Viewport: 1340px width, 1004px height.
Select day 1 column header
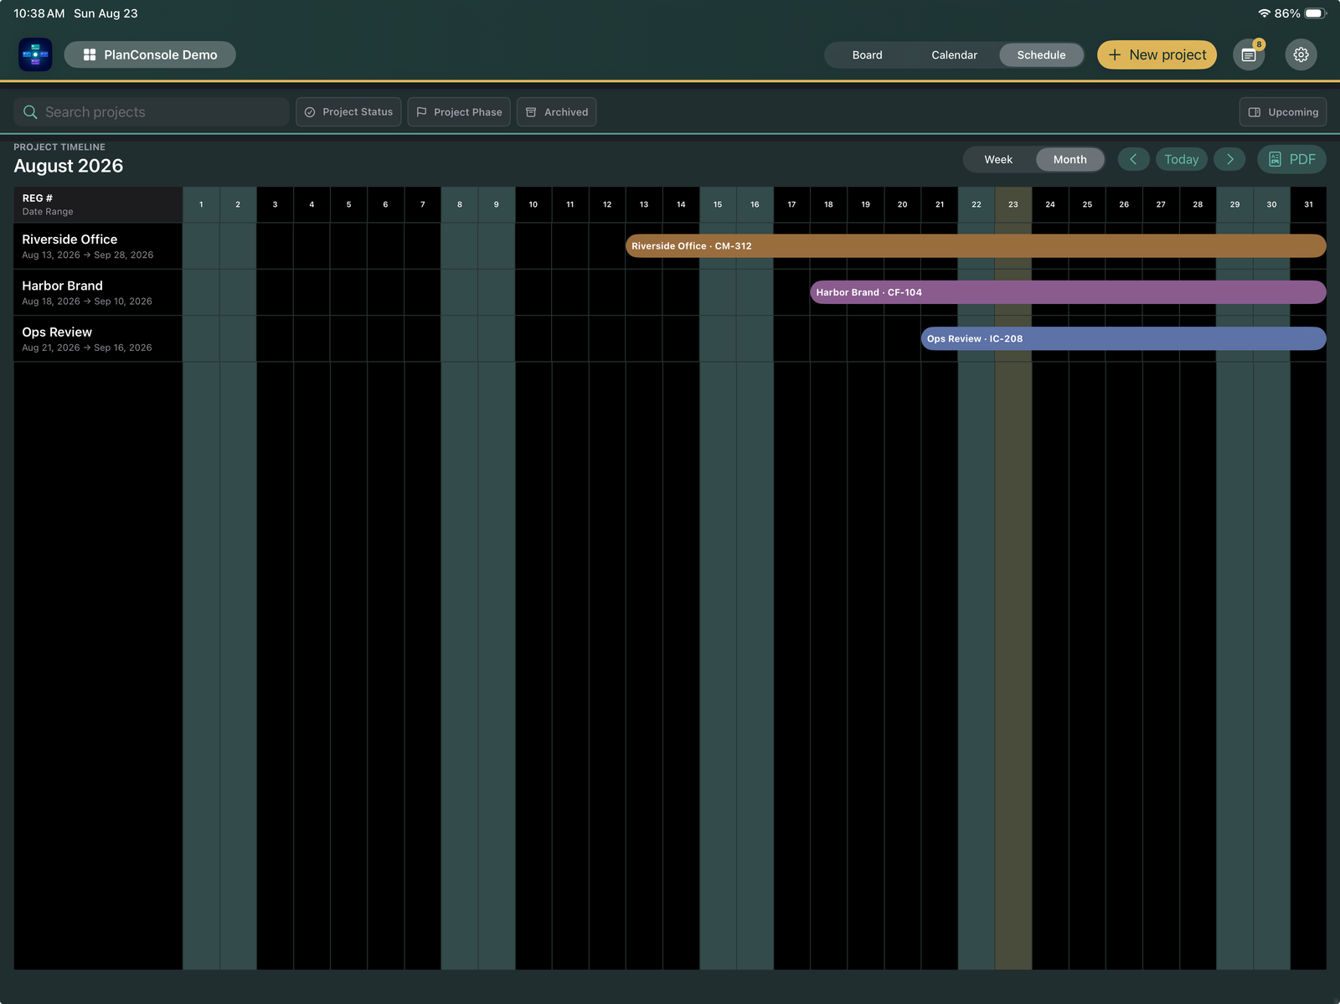click(x=201, y=204)
